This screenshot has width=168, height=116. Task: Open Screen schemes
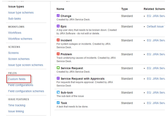click(x=19, y=59)
